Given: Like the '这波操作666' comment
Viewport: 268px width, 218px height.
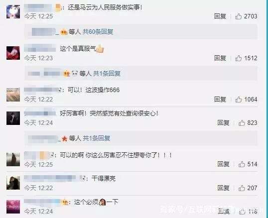Looking at the screenshot, I should click(x=239, y=100).
